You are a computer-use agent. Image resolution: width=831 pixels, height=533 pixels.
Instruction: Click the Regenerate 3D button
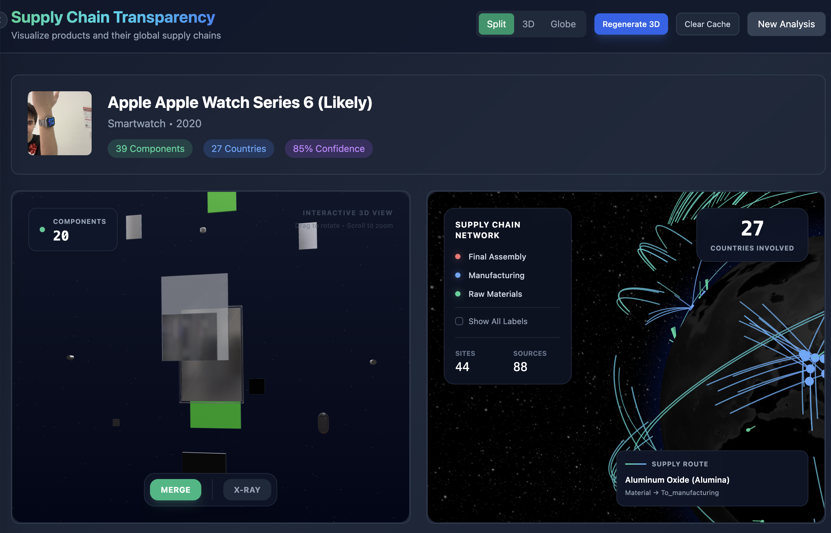(x=631, y=24)
